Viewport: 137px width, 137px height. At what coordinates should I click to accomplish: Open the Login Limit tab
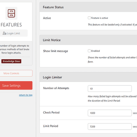pyautogui.click(x=13, y=33)
